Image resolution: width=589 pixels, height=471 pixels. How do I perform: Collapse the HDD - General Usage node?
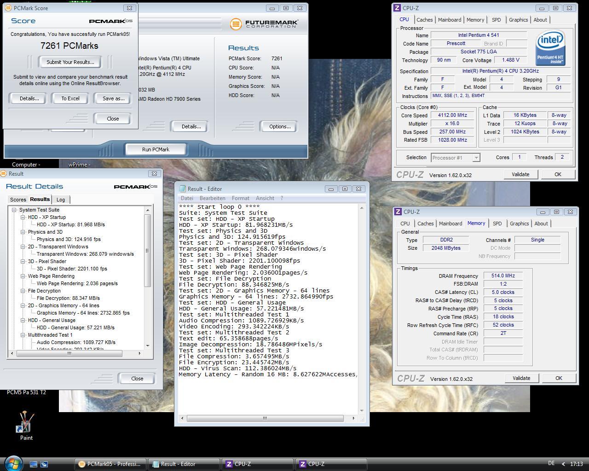(23, 320)
